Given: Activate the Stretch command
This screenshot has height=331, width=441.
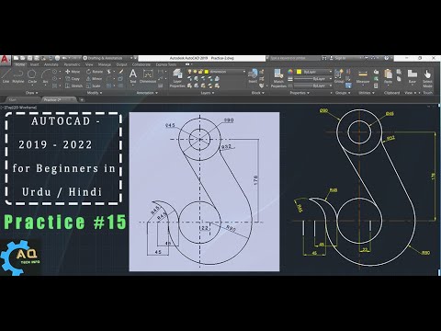Looking at the screenshot, I should point(73,86).
